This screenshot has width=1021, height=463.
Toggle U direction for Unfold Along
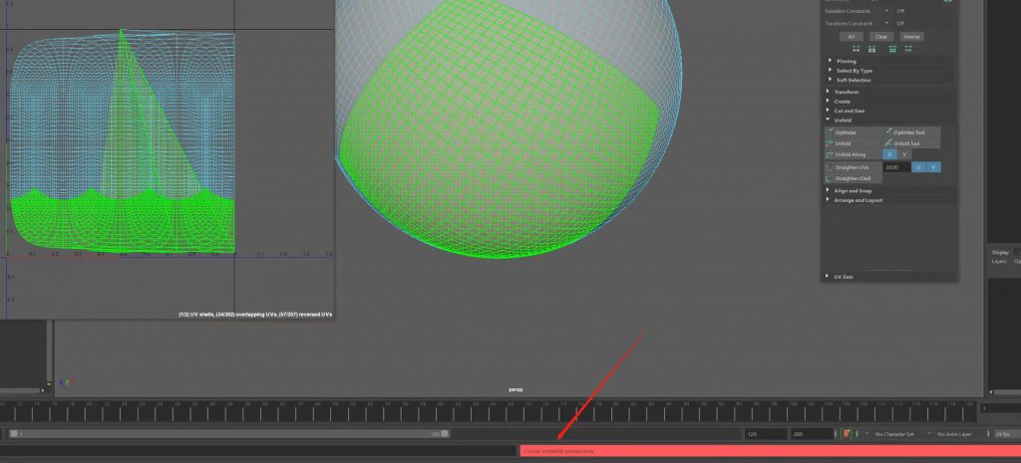[890, 155]
